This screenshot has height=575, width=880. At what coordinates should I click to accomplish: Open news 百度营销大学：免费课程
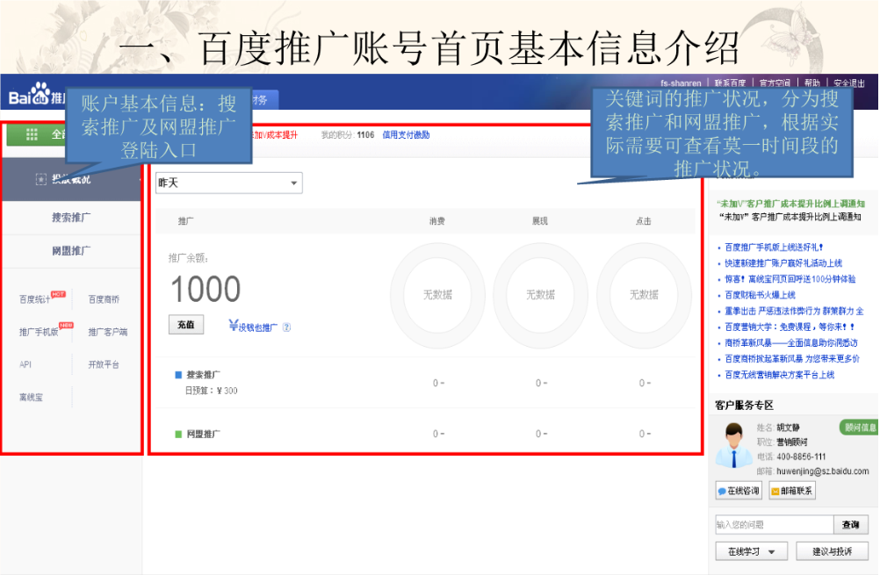(x=790, y=327)
